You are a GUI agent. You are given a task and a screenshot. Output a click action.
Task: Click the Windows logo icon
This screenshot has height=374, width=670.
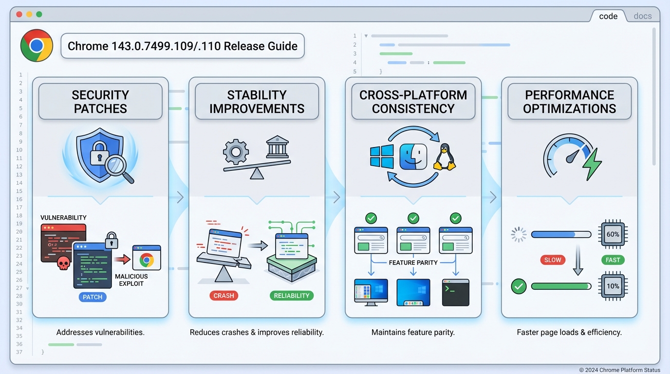coord(382,156)
